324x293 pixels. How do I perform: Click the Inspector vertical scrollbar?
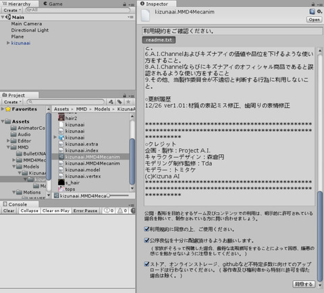click(x=320, y=236)
